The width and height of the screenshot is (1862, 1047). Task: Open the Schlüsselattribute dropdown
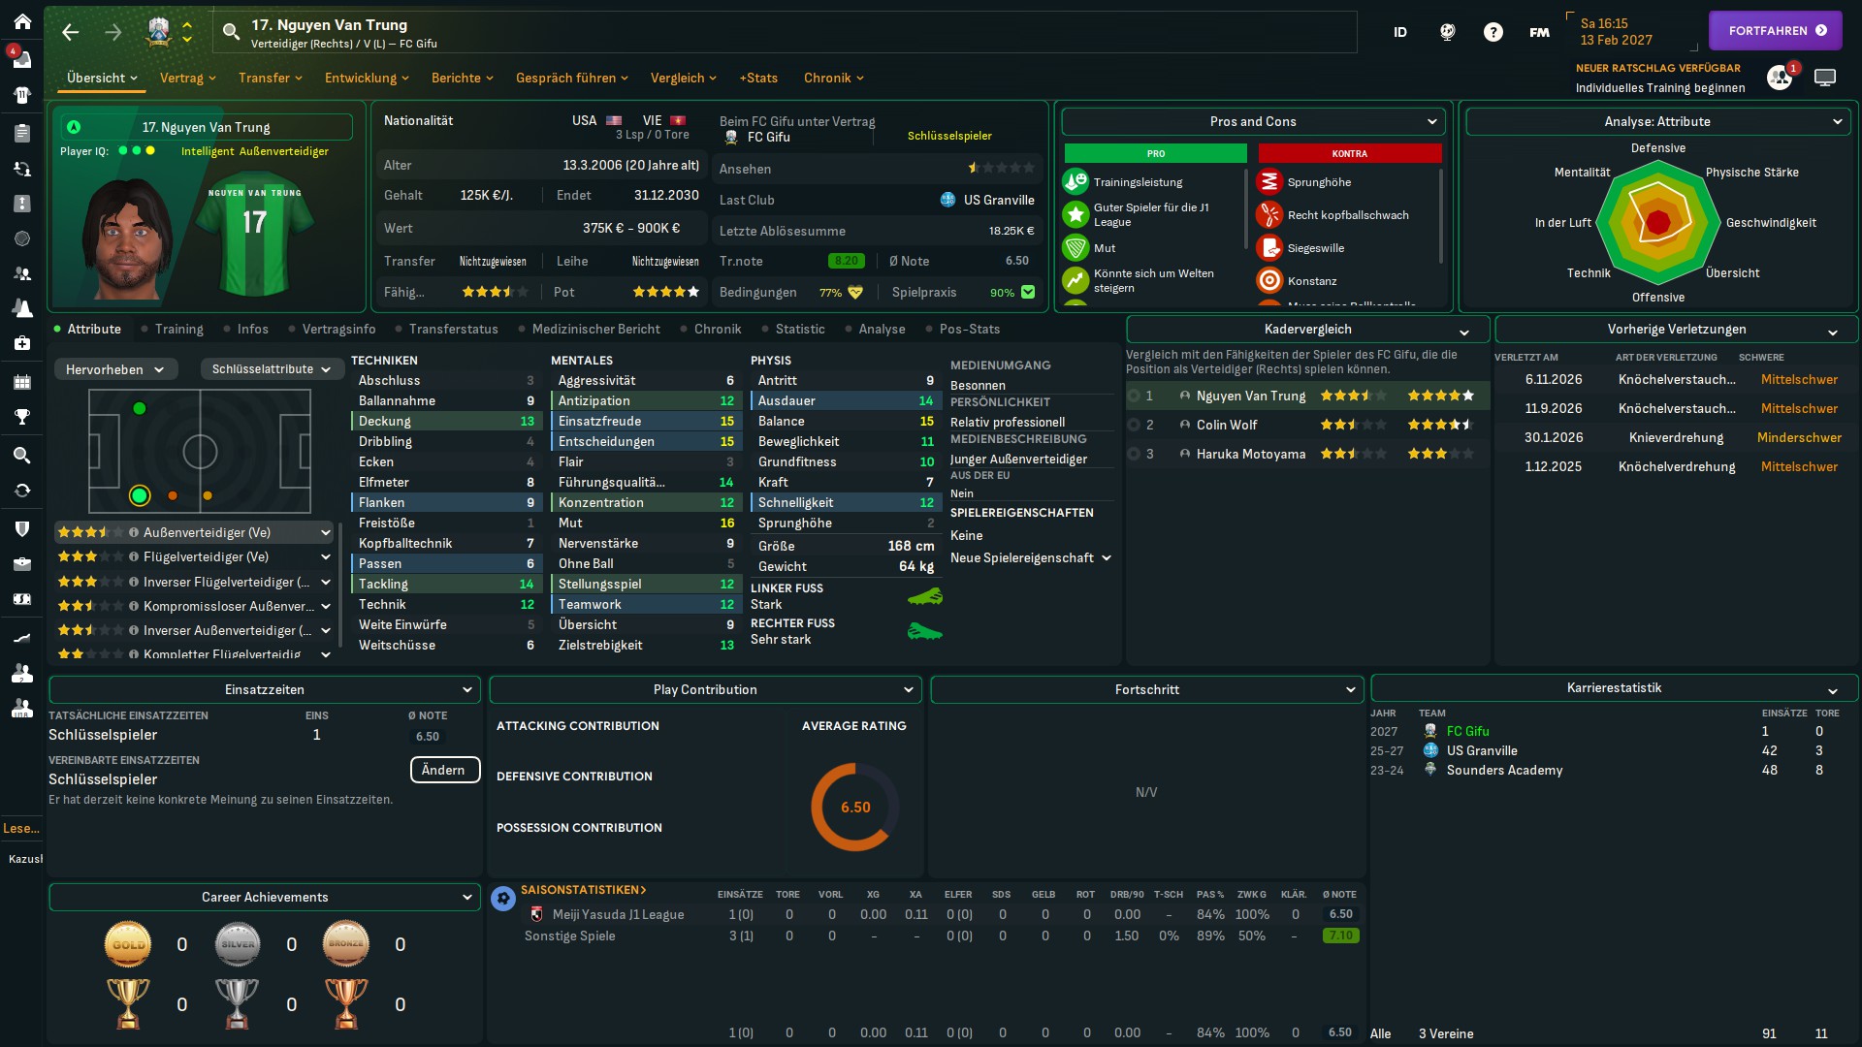pos(271,369)
